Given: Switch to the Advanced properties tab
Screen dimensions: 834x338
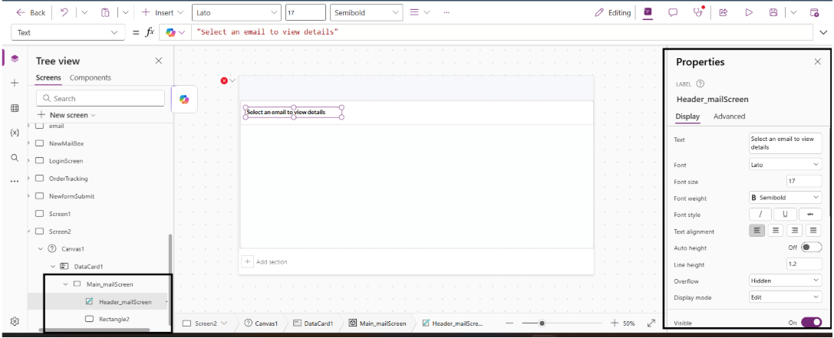Looking at the screenshot, I should (x=729, y=116).
